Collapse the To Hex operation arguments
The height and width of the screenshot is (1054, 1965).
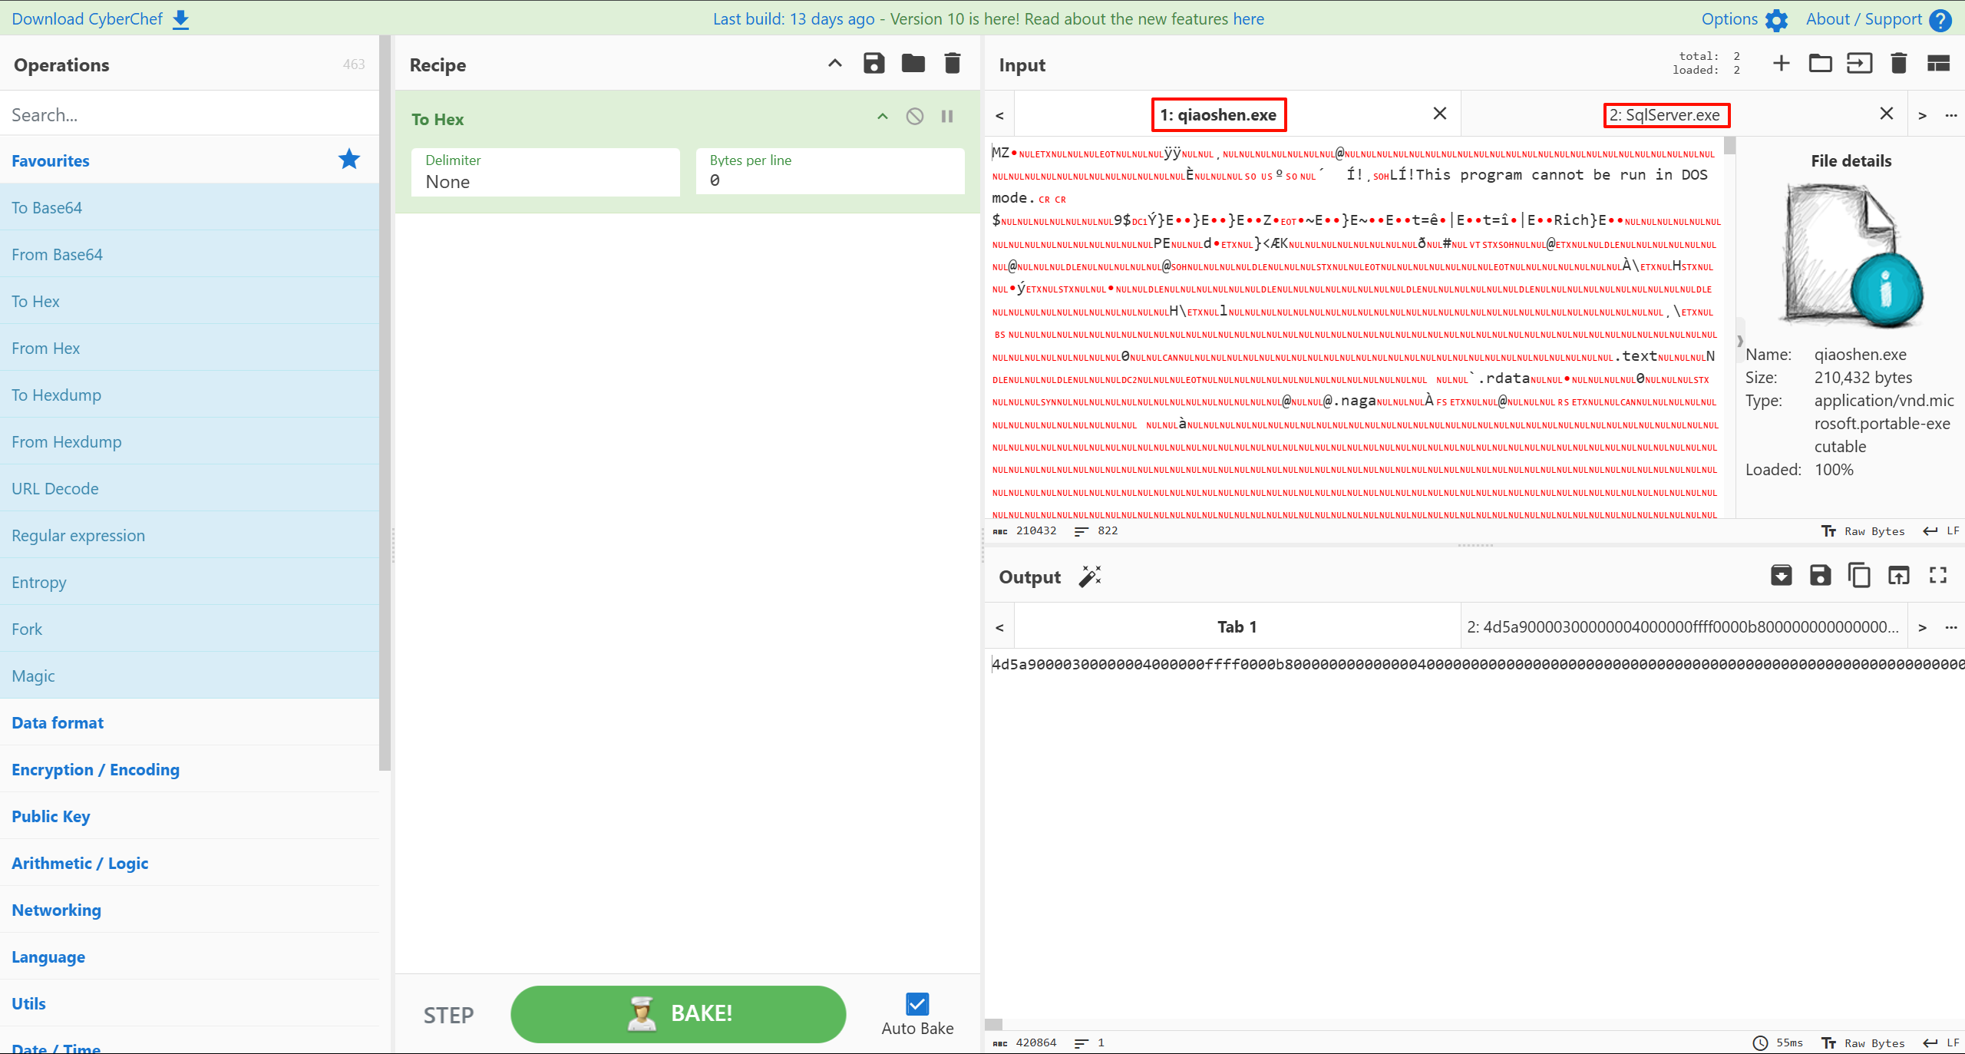coord(883,117)
